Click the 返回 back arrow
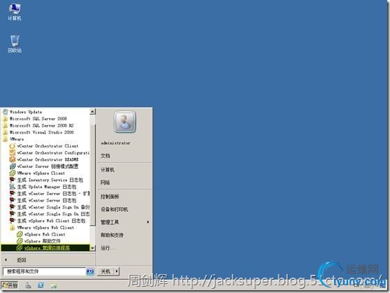Screen dimensions: 390x293 coord(6,260)
